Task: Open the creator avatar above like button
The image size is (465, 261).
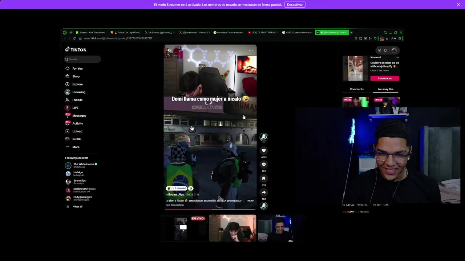Action: [x=264, y=137]
